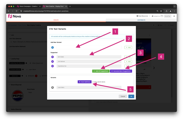This screenshot has width=183, height=120.
Task: Click Generate More Suggestions
Action: point(121,71)
